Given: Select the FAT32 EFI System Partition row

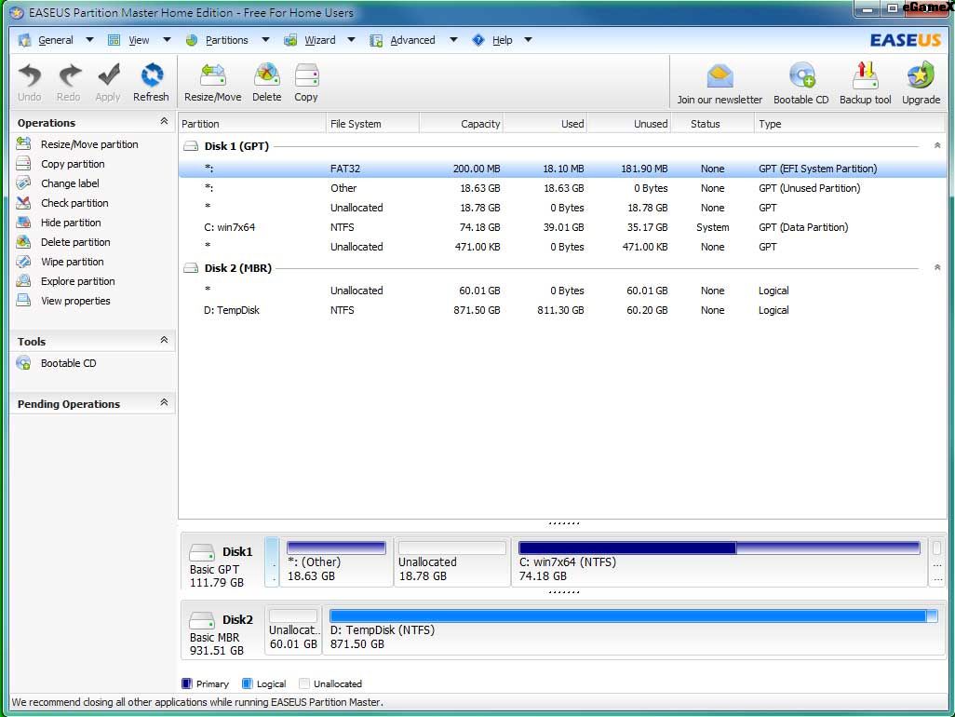Looking at the screenshot, I should (563, 169).
